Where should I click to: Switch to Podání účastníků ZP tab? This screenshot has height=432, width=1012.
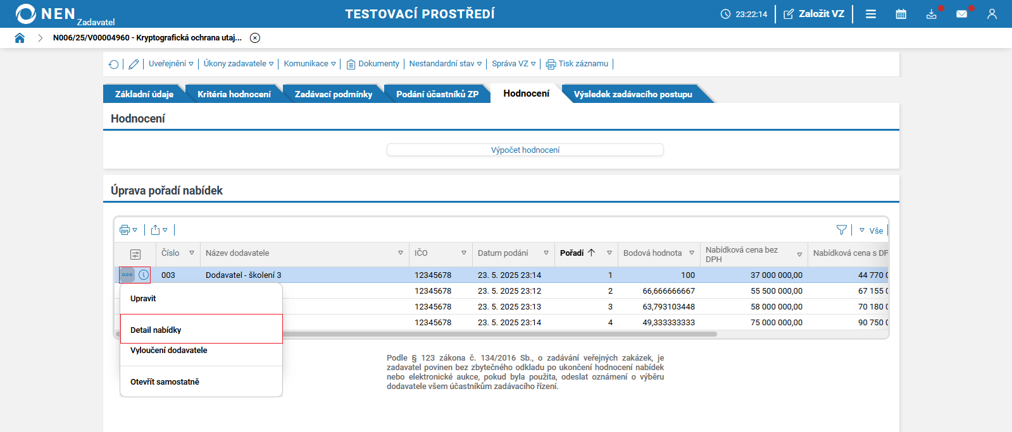(437, 94)
